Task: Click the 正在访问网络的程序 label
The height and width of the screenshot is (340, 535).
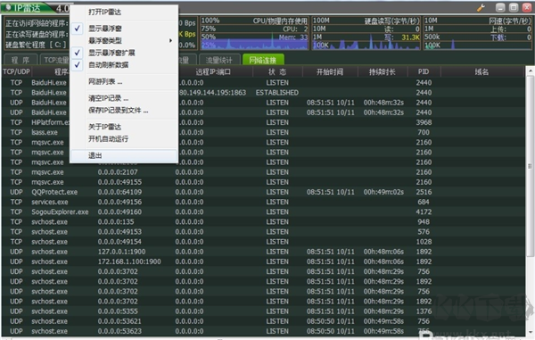Action: (x=37, y=23)
